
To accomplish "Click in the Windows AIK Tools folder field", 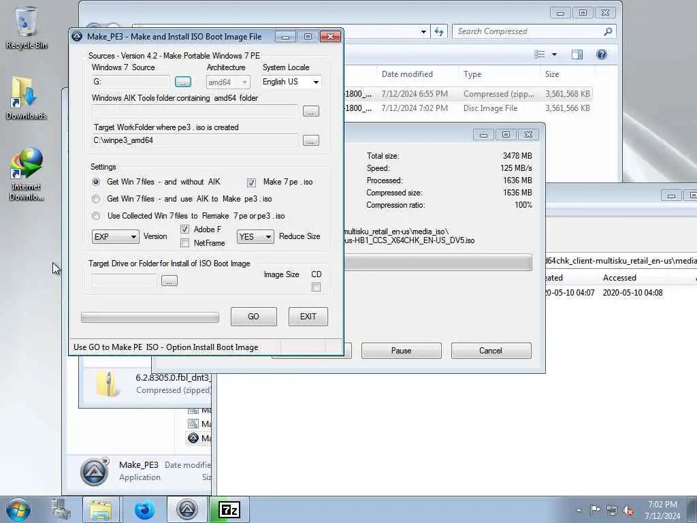I will [x=195, y=111].
